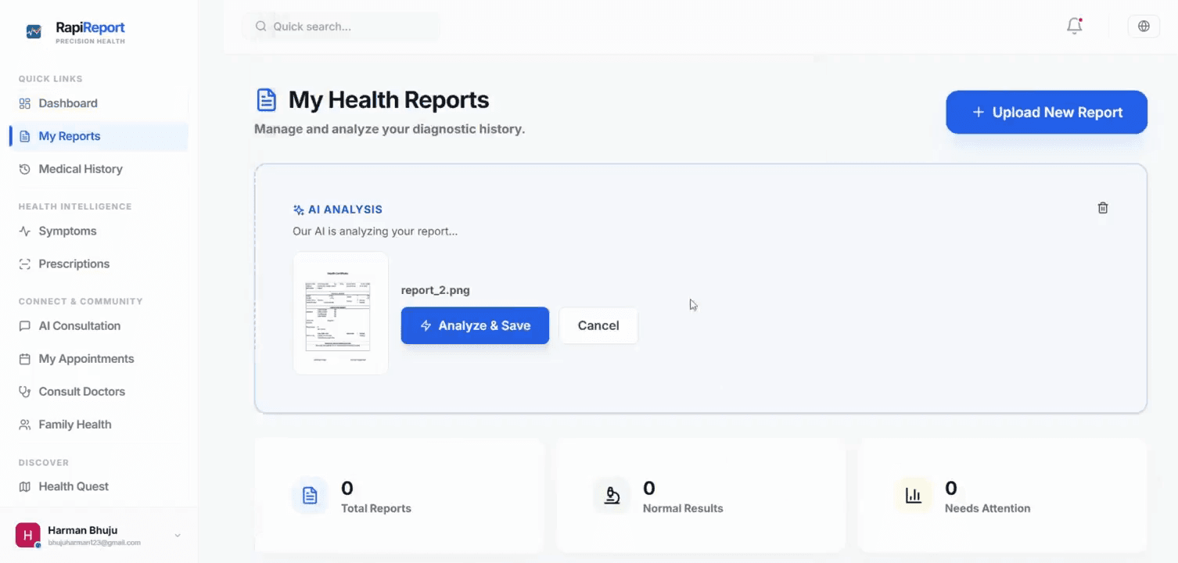Open the Symptoms section
Screen dimensions: 1178x563
click(99, 231)
